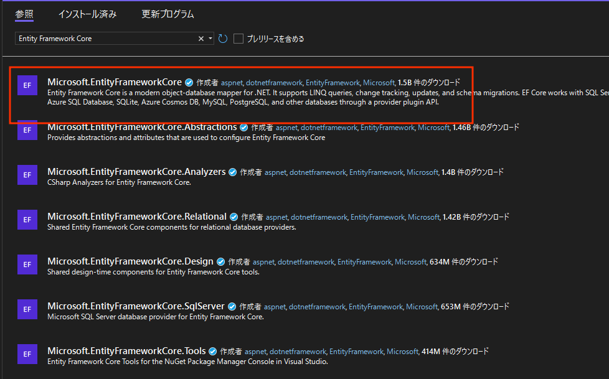
Task: Click description 'Shared Entity Framework Core components' text
Action: pos(172,227)
